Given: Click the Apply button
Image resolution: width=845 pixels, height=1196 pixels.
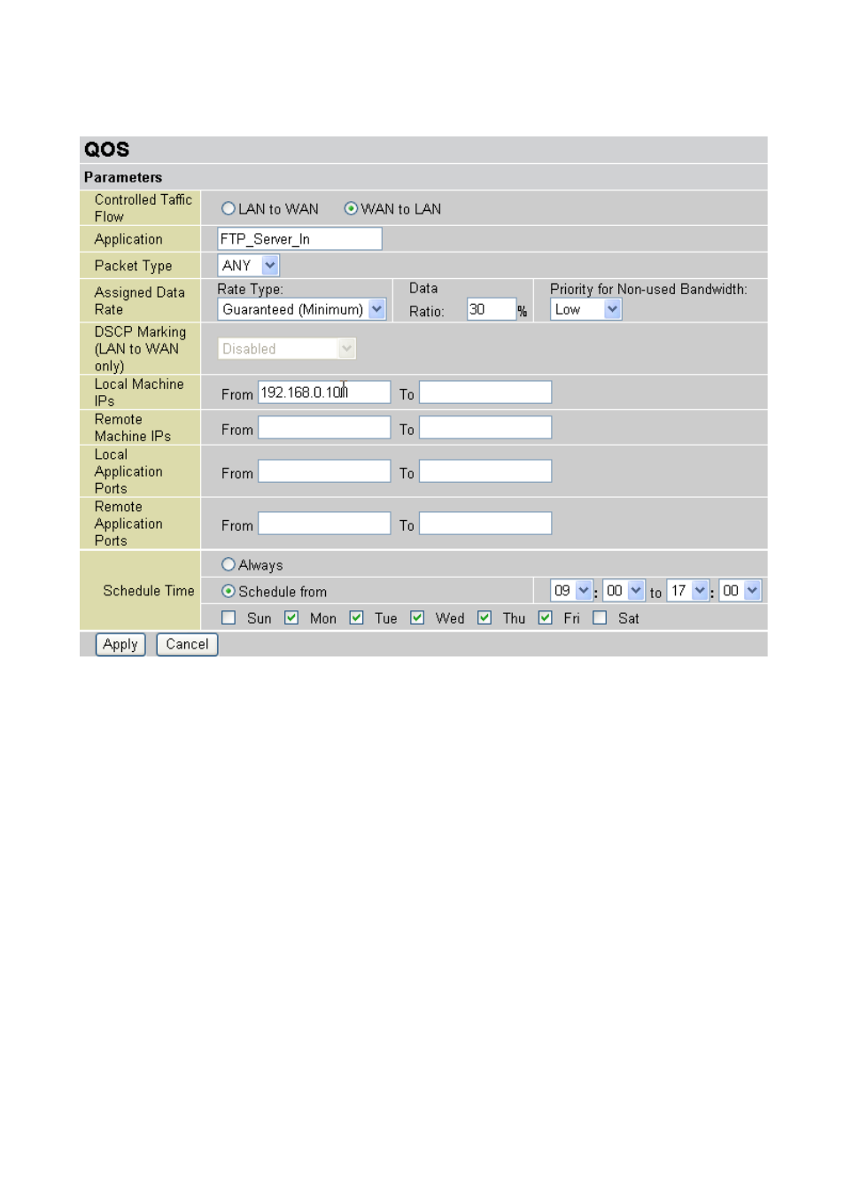Looking at the screenshot, I should pos(120,644).
